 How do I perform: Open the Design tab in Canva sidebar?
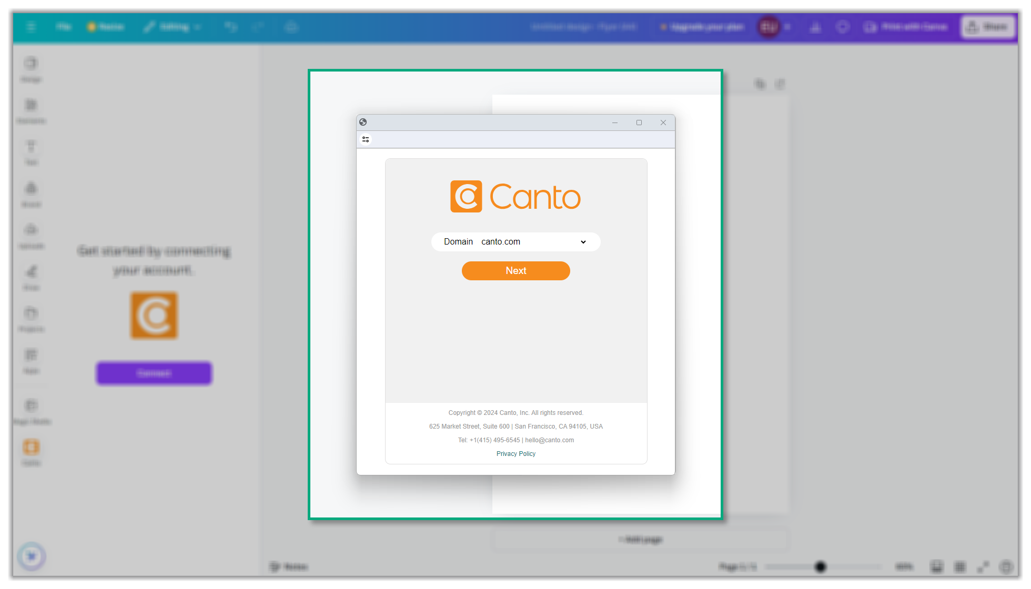pos(31,69)
